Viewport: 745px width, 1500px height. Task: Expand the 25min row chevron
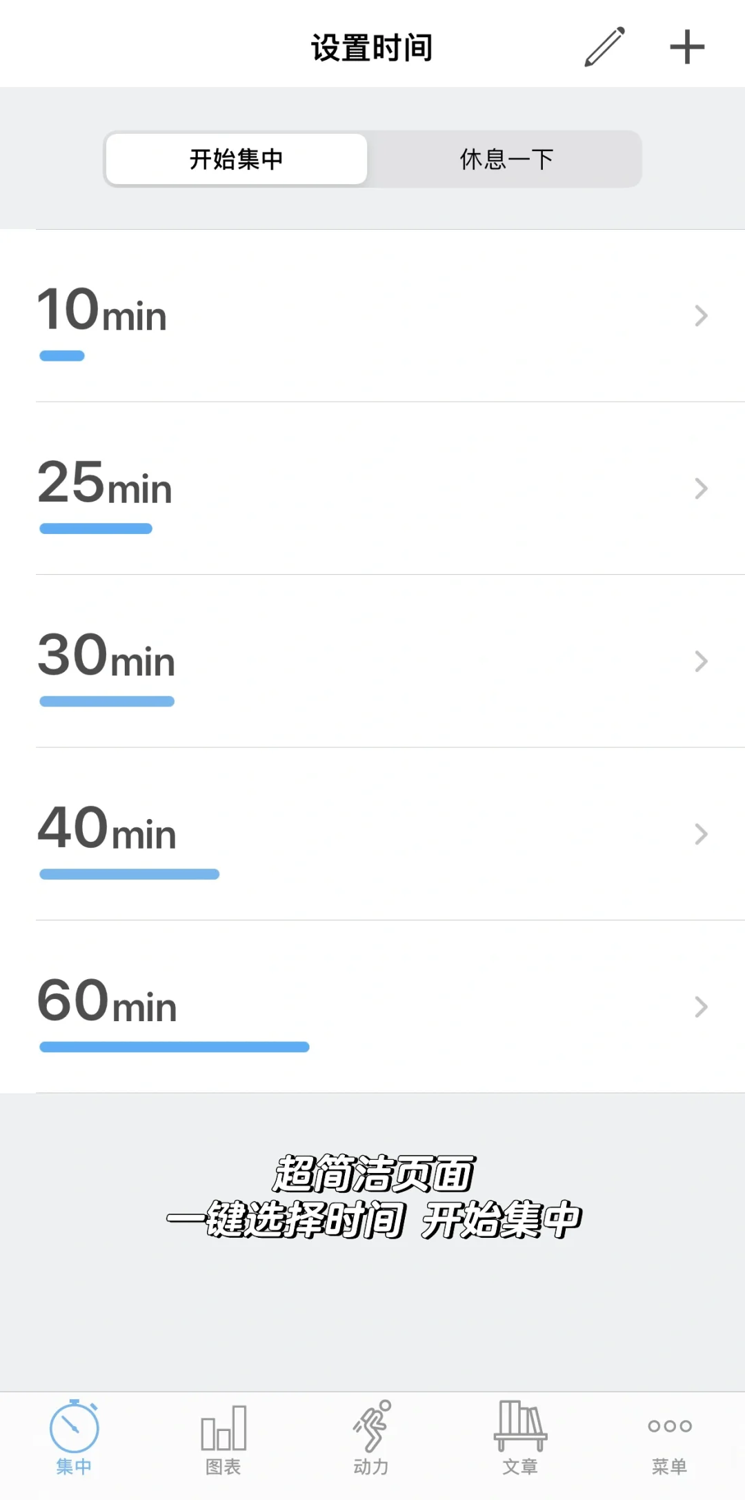click(701, 489)
